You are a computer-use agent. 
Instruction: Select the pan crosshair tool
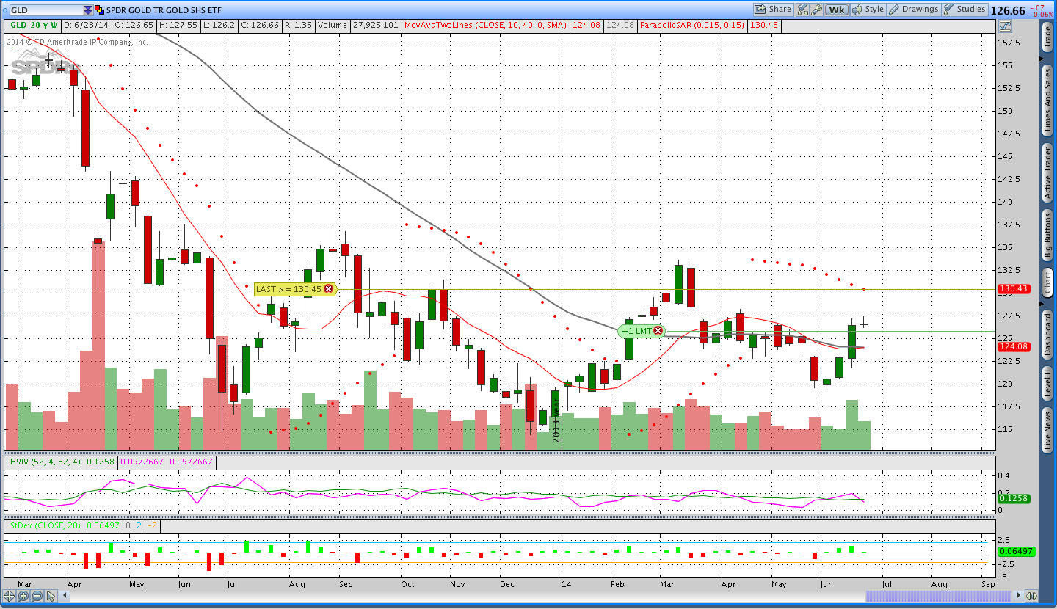click(9, 596)
